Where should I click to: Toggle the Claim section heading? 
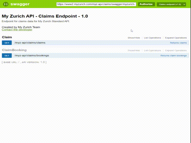click(7, 37)
